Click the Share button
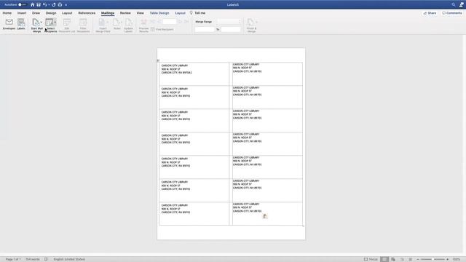This screenshot has height=262, width=466. click(x=430, y=13)
